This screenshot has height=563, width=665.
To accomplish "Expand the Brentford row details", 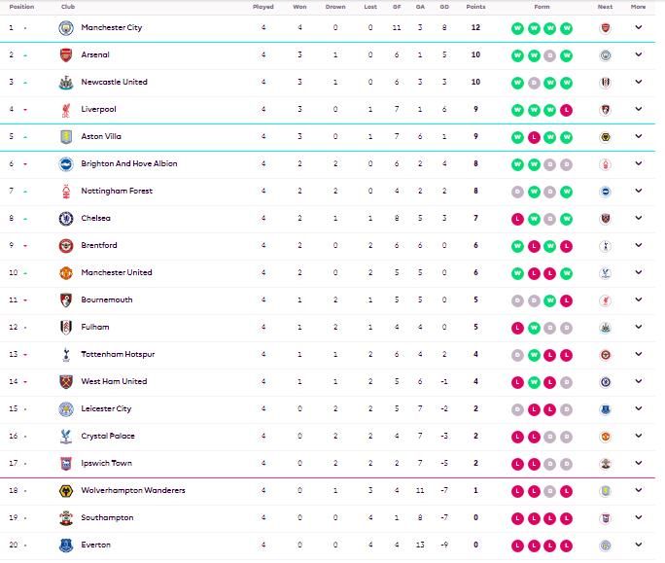I will (x=639, y=245).
